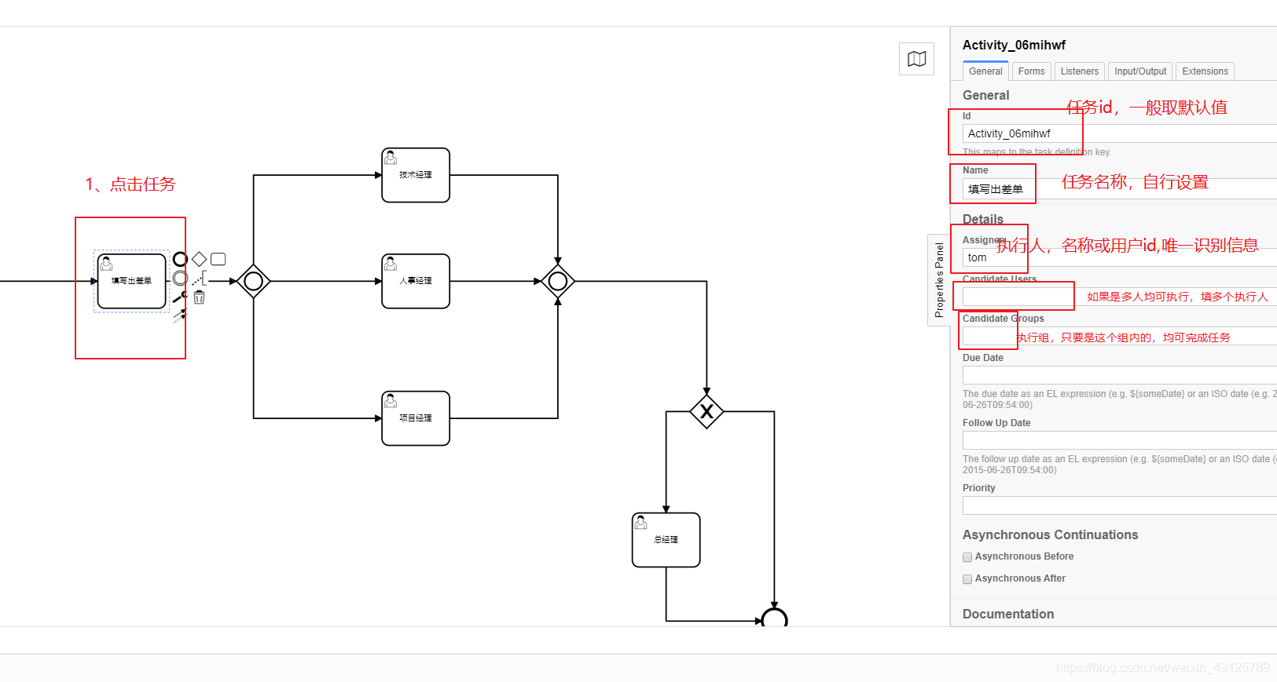Click the Due Date input field

[x=1120, y=376]
